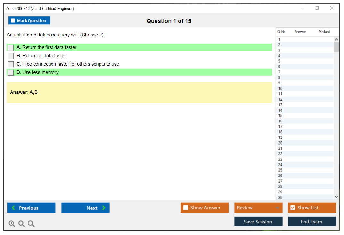This screenshot has height=235, width=344.
Task: Click the zoom in magnifier icon
Action: pyautogui.click(x=12, y=224)
